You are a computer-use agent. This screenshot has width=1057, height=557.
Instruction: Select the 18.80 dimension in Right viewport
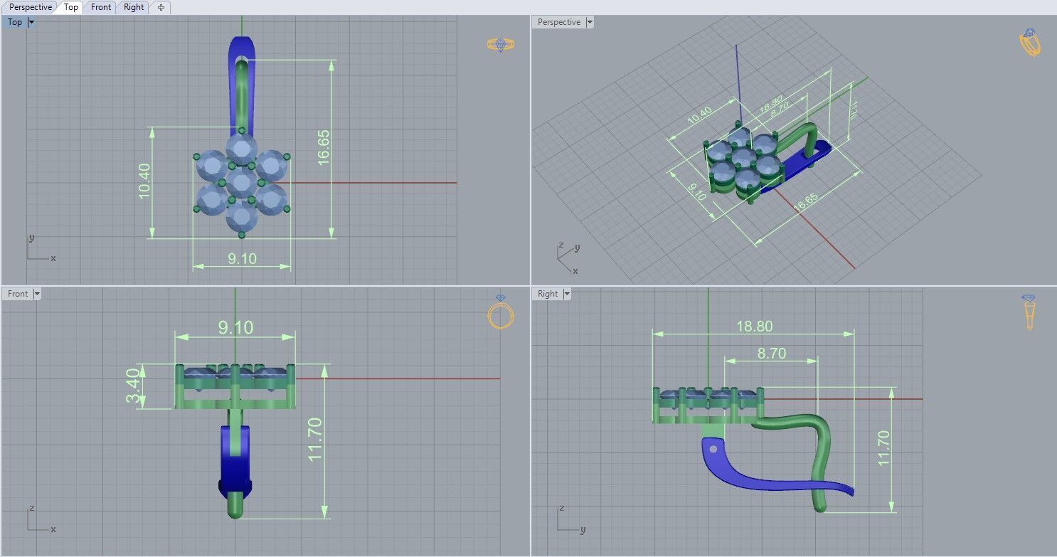[754, 327]
